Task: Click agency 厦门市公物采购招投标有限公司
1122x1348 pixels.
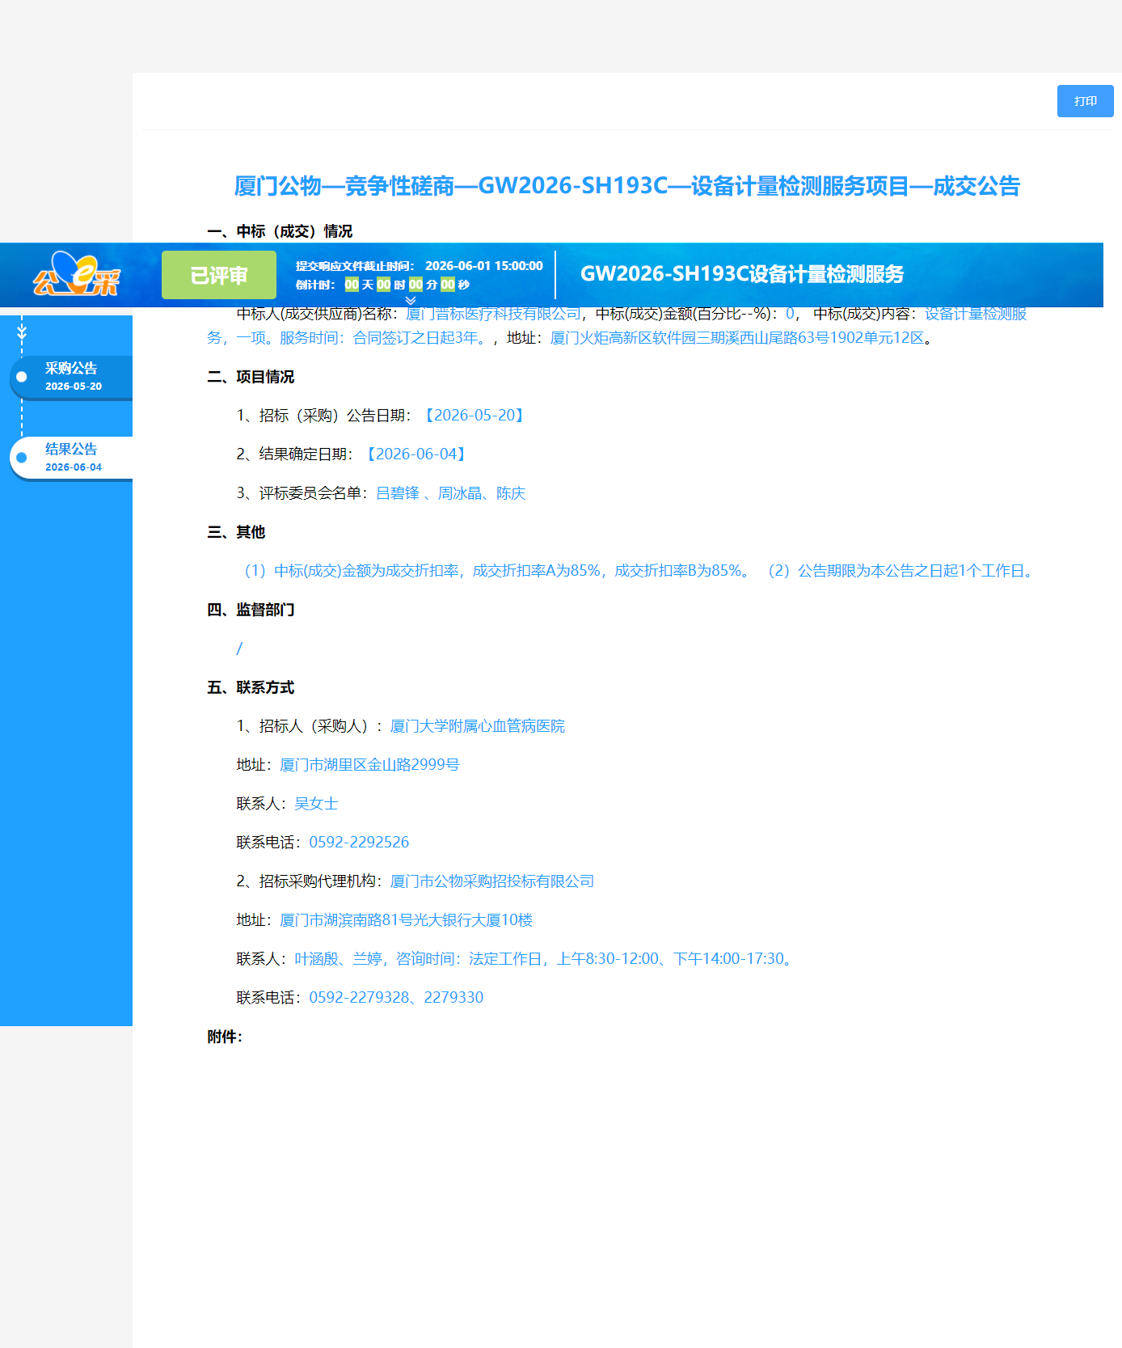Action: [491, 881]
